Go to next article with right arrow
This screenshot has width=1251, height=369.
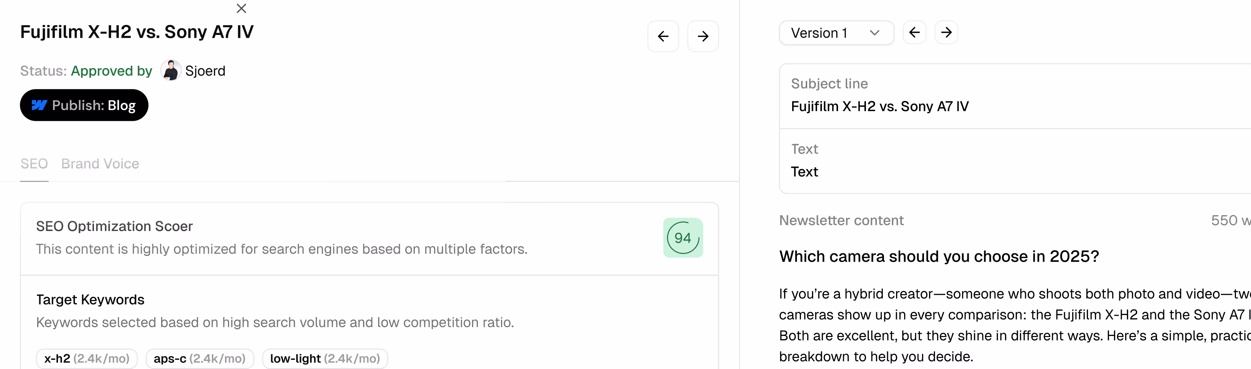click(x=703, y=36)
